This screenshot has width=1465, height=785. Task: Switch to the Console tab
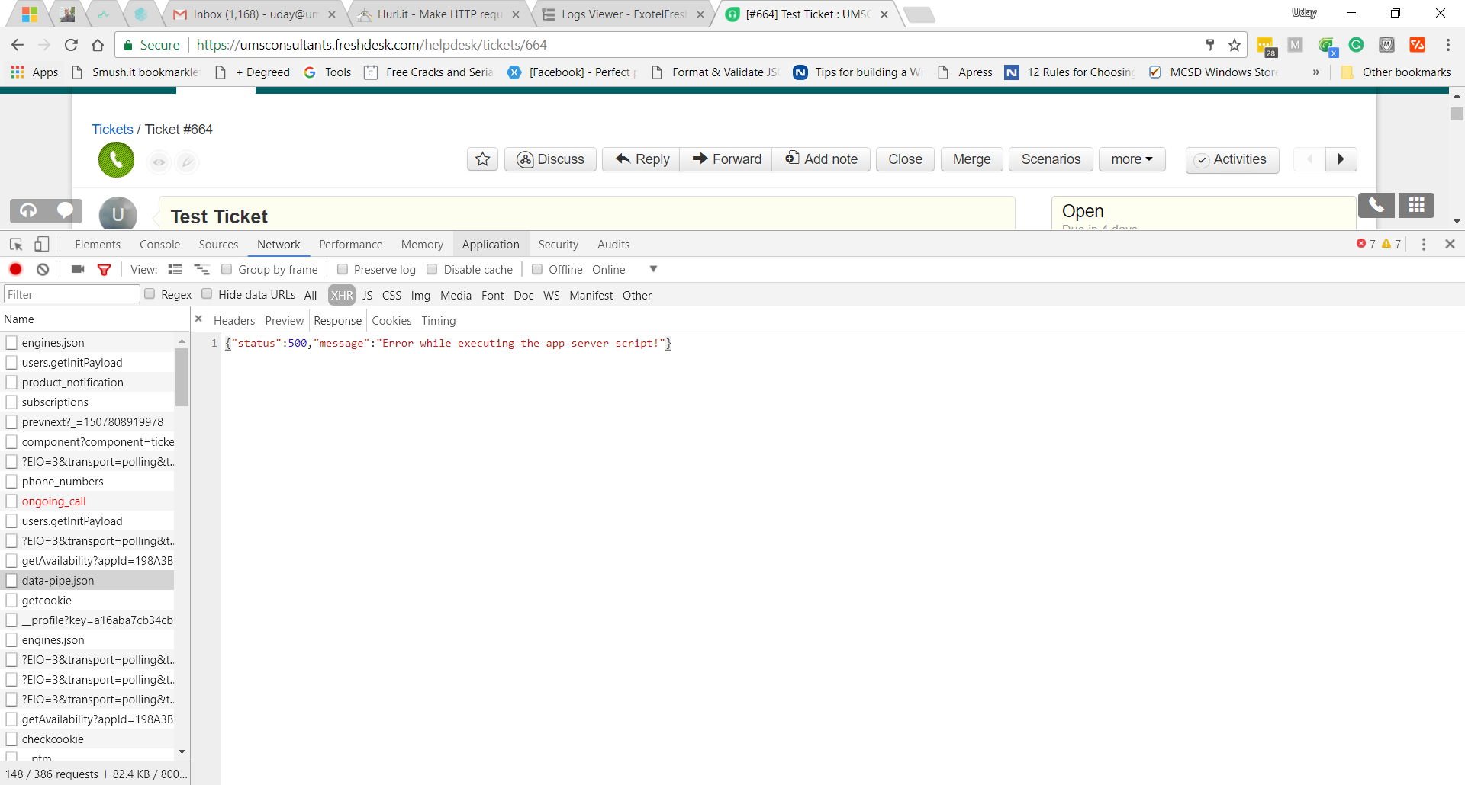[x=159, y=244]
